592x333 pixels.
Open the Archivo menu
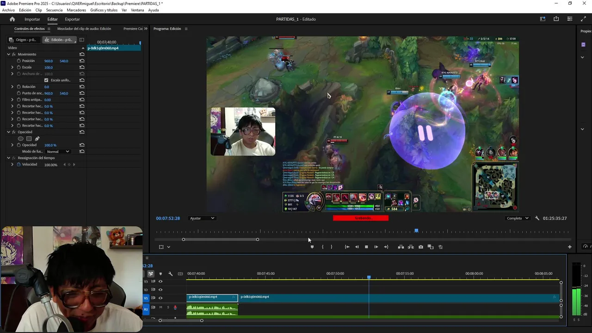coord(8,10)
